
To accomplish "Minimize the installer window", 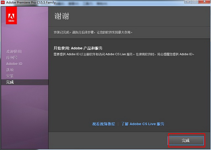I will (x=188, y=2).
